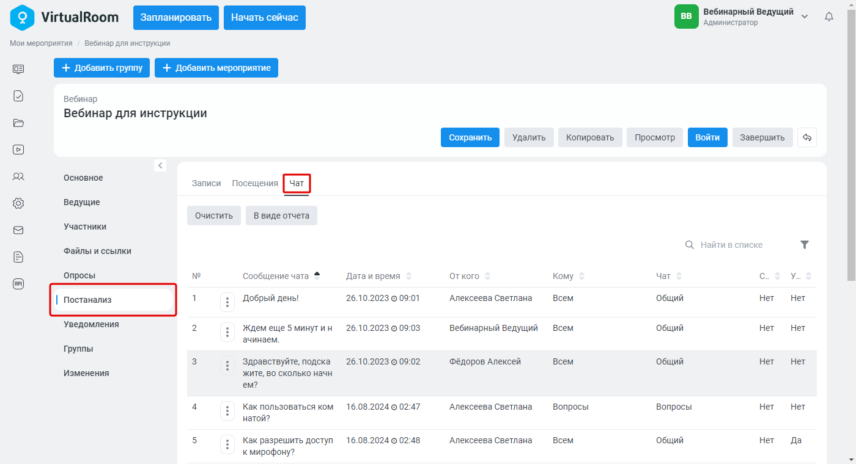Open the checklist document icon in sidebar

pos(18,96)
